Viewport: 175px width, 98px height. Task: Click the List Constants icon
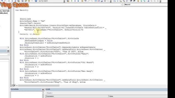[117, 1]
